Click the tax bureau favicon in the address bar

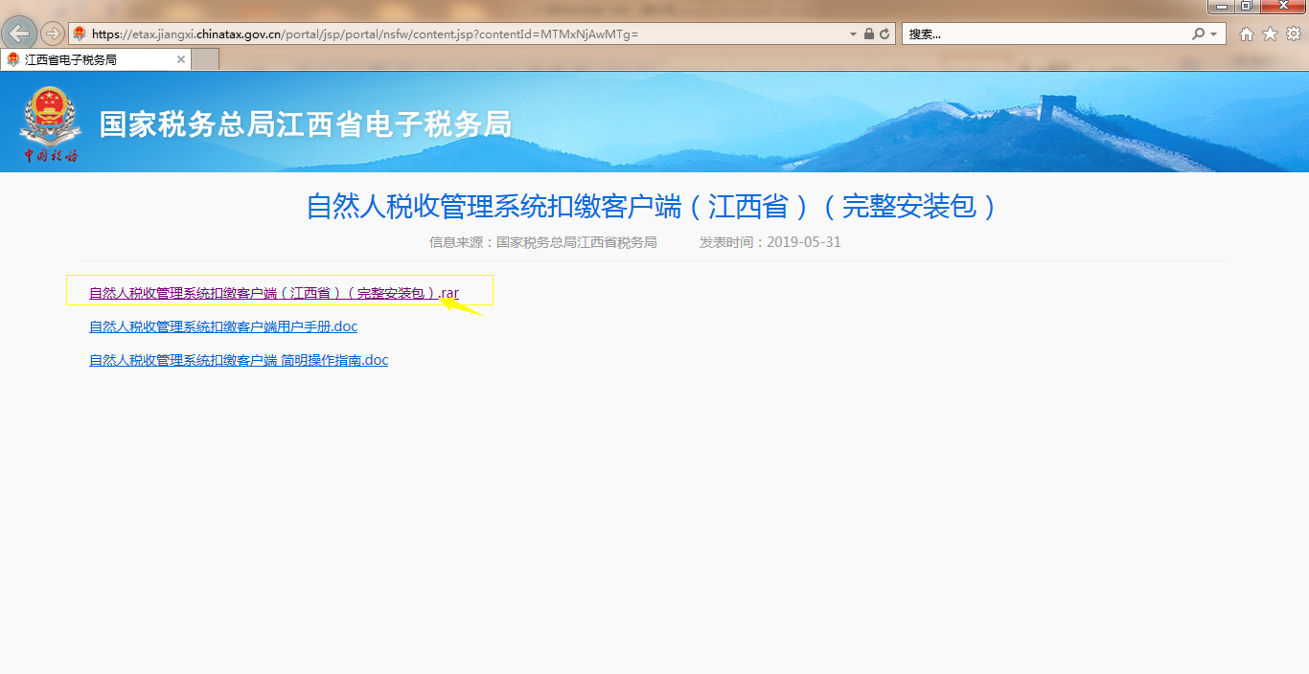80,33
